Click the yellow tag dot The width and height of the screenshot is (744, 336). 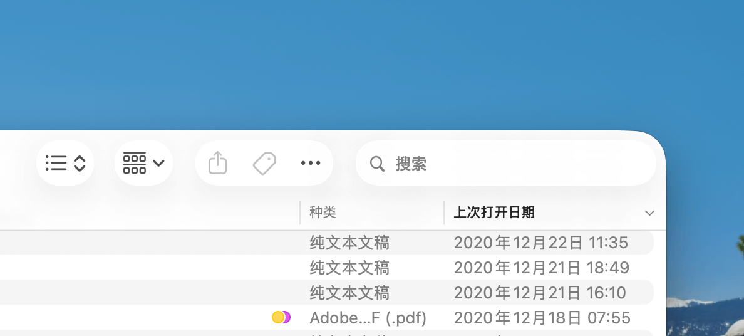pyautogui.click(x=277, y=317)
